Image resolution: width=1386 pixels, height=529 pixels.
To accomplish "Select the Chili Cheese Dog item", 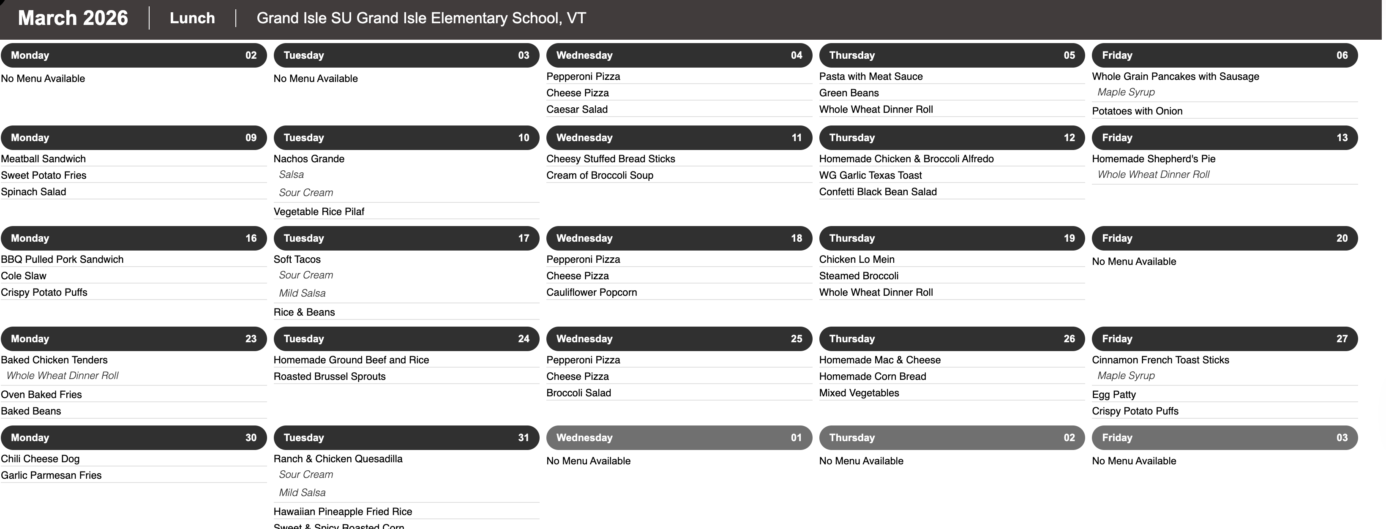I will click(40, 459).
